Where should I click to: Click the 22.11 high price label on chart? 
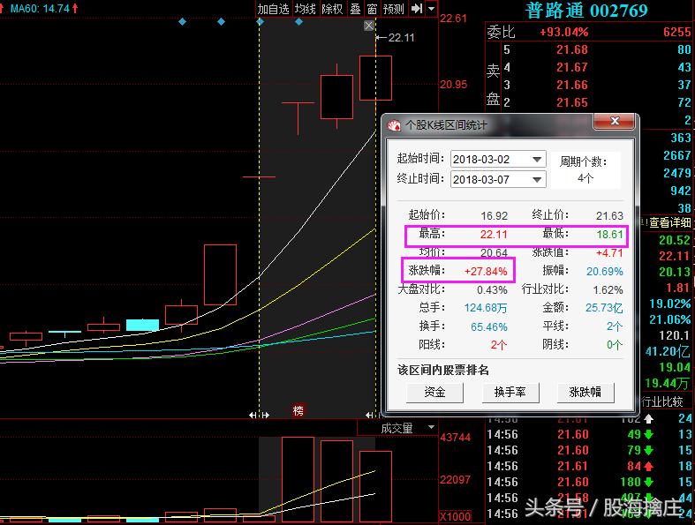coord(401,38)
